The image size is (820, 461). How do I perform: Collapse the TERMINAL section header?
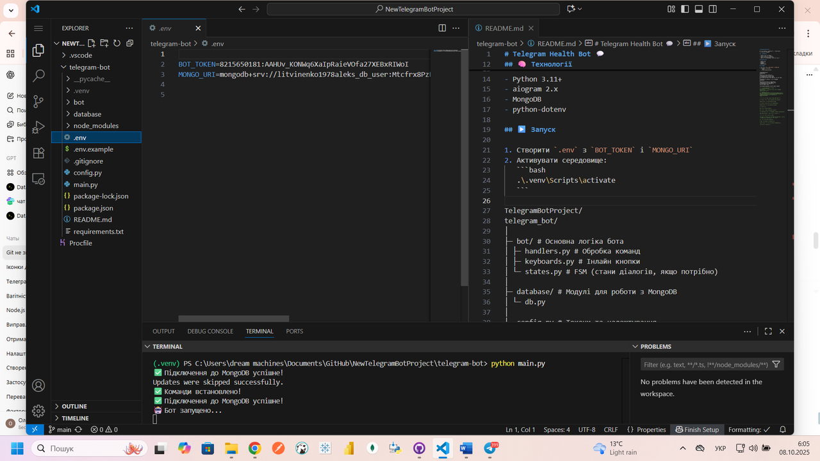pyautogui.click(x=384, y=346)
